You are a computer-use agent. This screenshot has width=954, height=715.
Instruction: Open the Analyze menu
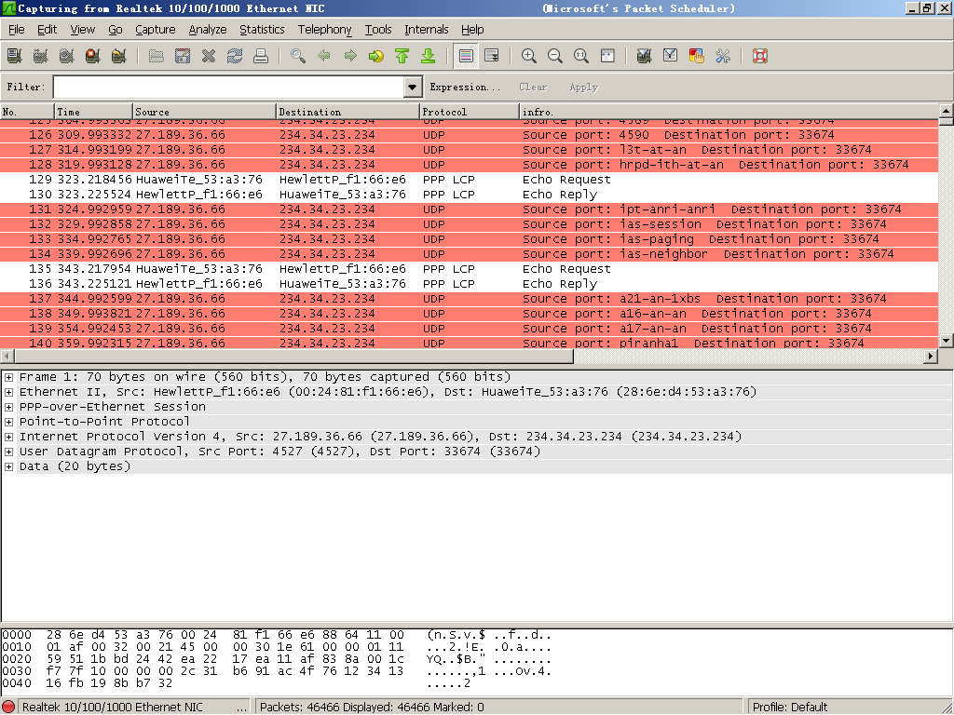click(208, 29)
